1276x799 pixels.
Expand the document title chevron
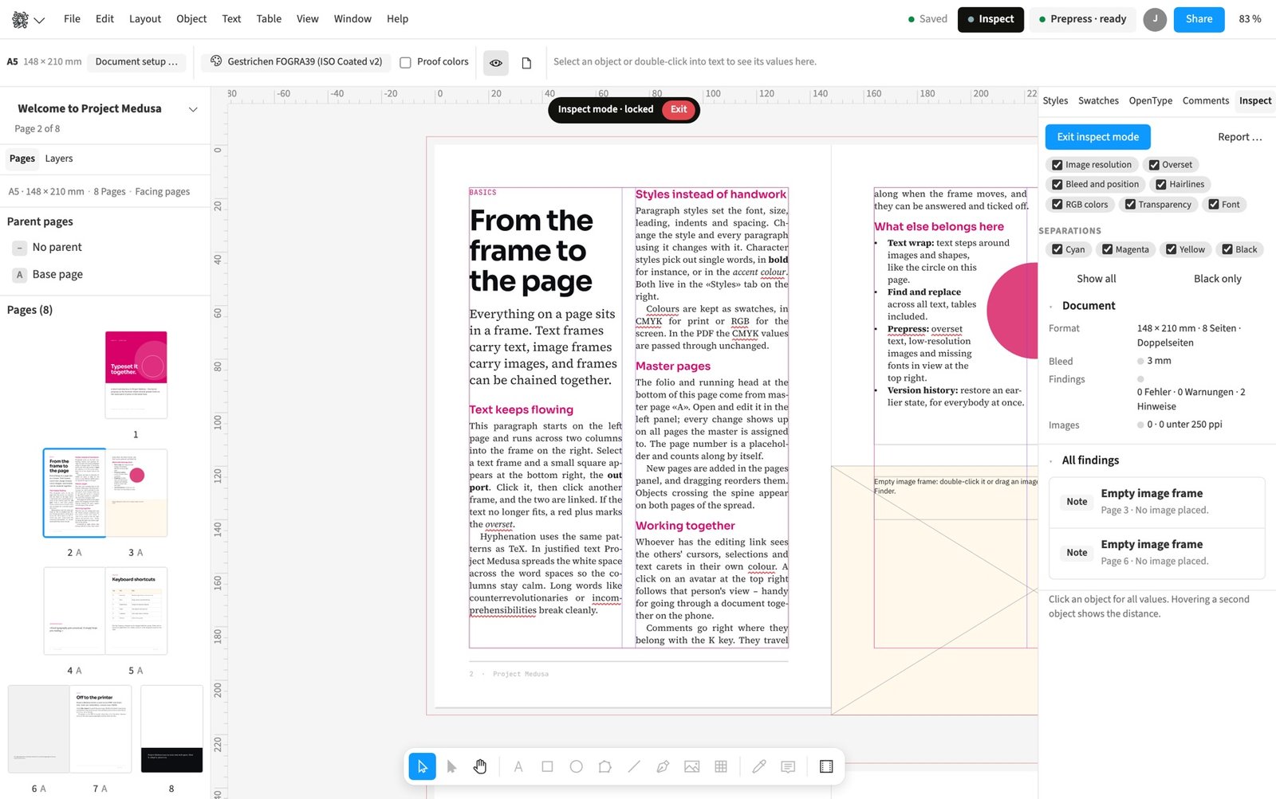193,109
